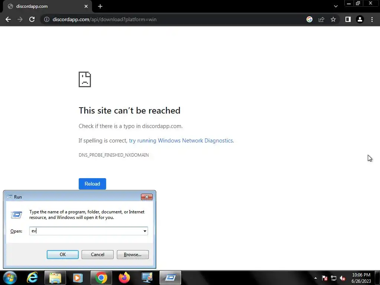
Task: Share this page using the share icon
Action: (x=321, y=19)
